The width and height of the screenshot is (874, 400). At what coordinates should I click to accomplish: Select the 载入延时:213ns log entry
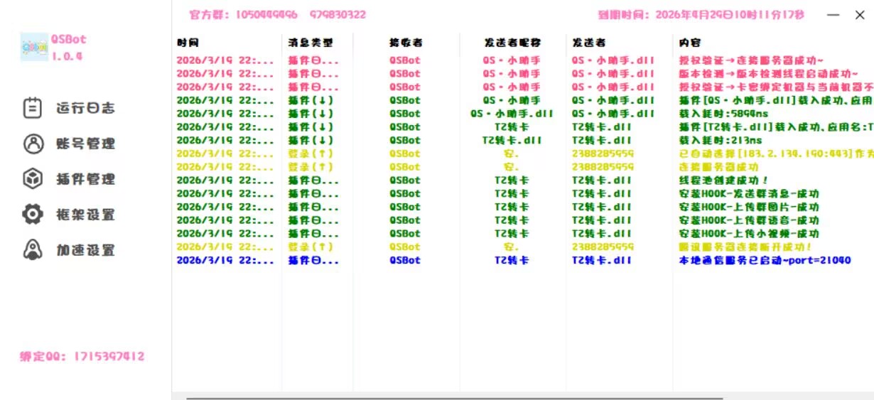pyautogui.click(x=523, y=140)
